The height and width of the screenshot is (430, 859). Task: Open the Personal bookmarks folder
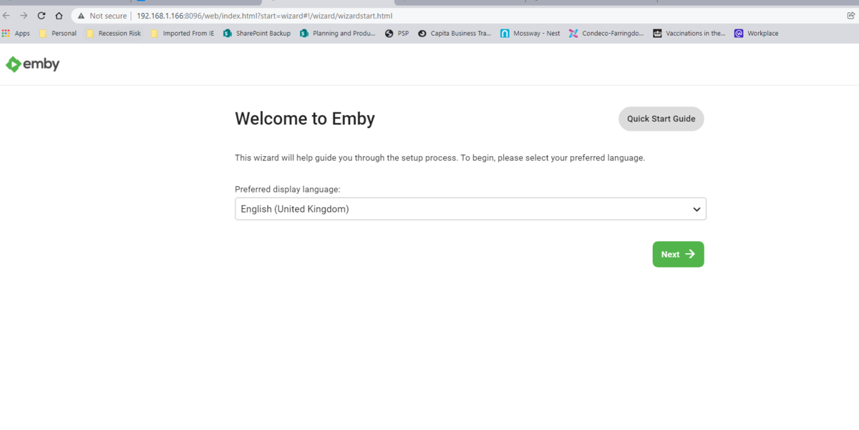[58, 34]
